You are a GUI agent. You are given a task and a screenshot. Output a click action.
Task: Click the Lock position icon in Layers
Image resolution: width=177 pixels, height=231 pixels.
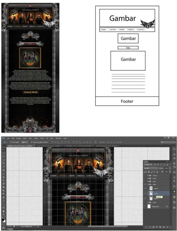coord(155,172)
